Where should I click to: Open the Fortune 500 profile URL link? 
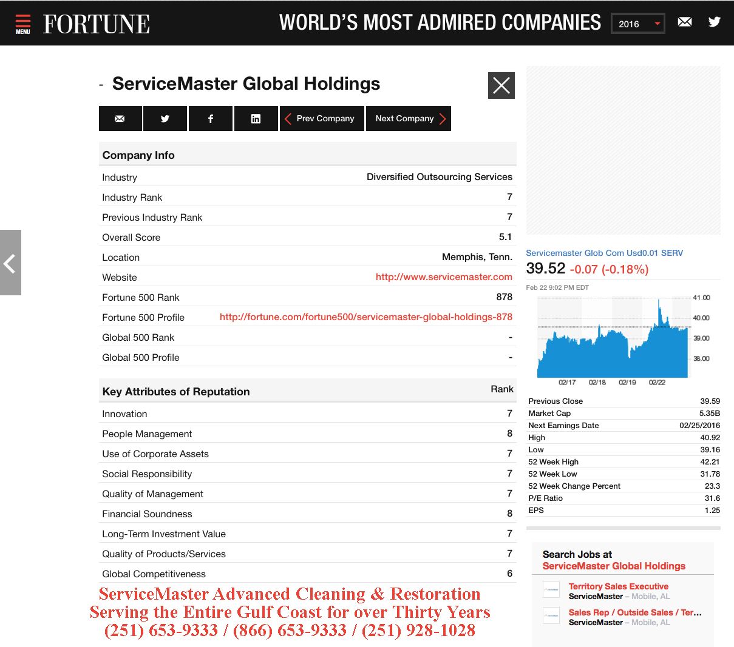pos(366,317)
